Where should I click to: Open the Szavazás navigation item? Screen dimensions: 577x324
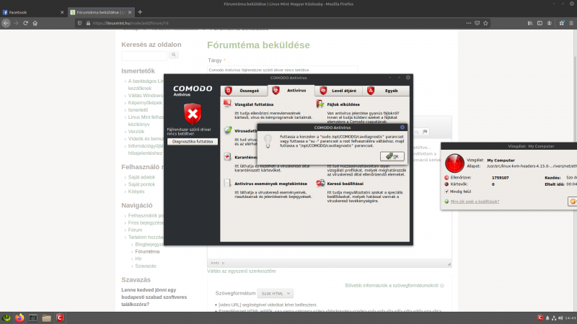point(146,266)
